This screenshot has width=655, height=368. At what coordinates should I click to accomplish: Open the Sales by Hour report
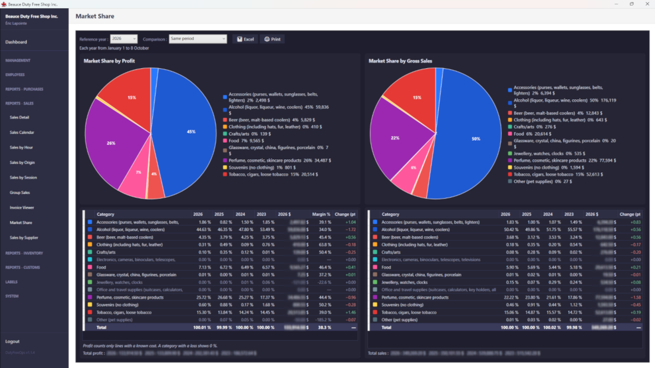[x=21, y=147]
